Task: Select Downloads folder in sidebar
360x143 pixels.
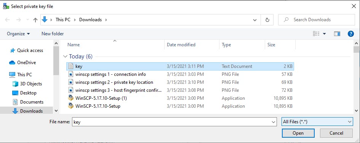Action: 32,111
